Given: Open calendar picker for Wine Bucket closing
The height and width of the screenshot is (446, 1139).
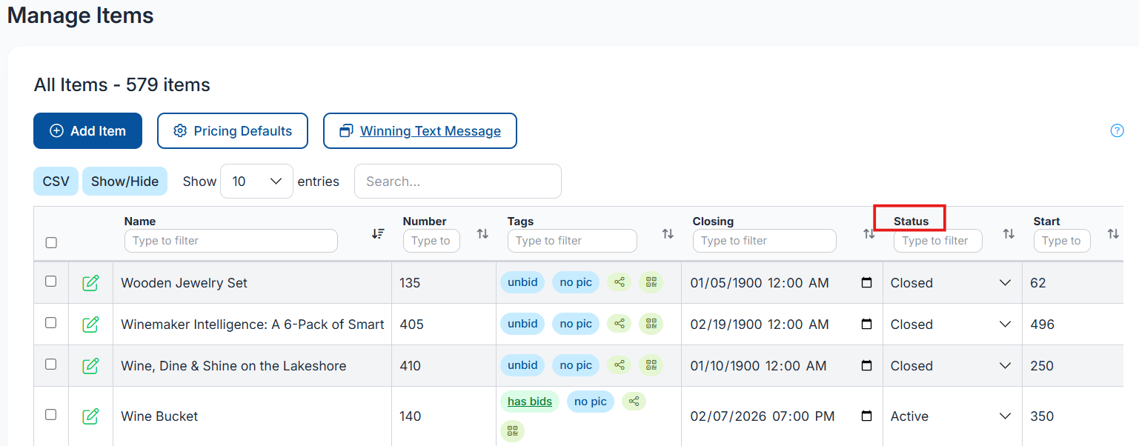Looking at the screenshot, I should click(866, 416).
